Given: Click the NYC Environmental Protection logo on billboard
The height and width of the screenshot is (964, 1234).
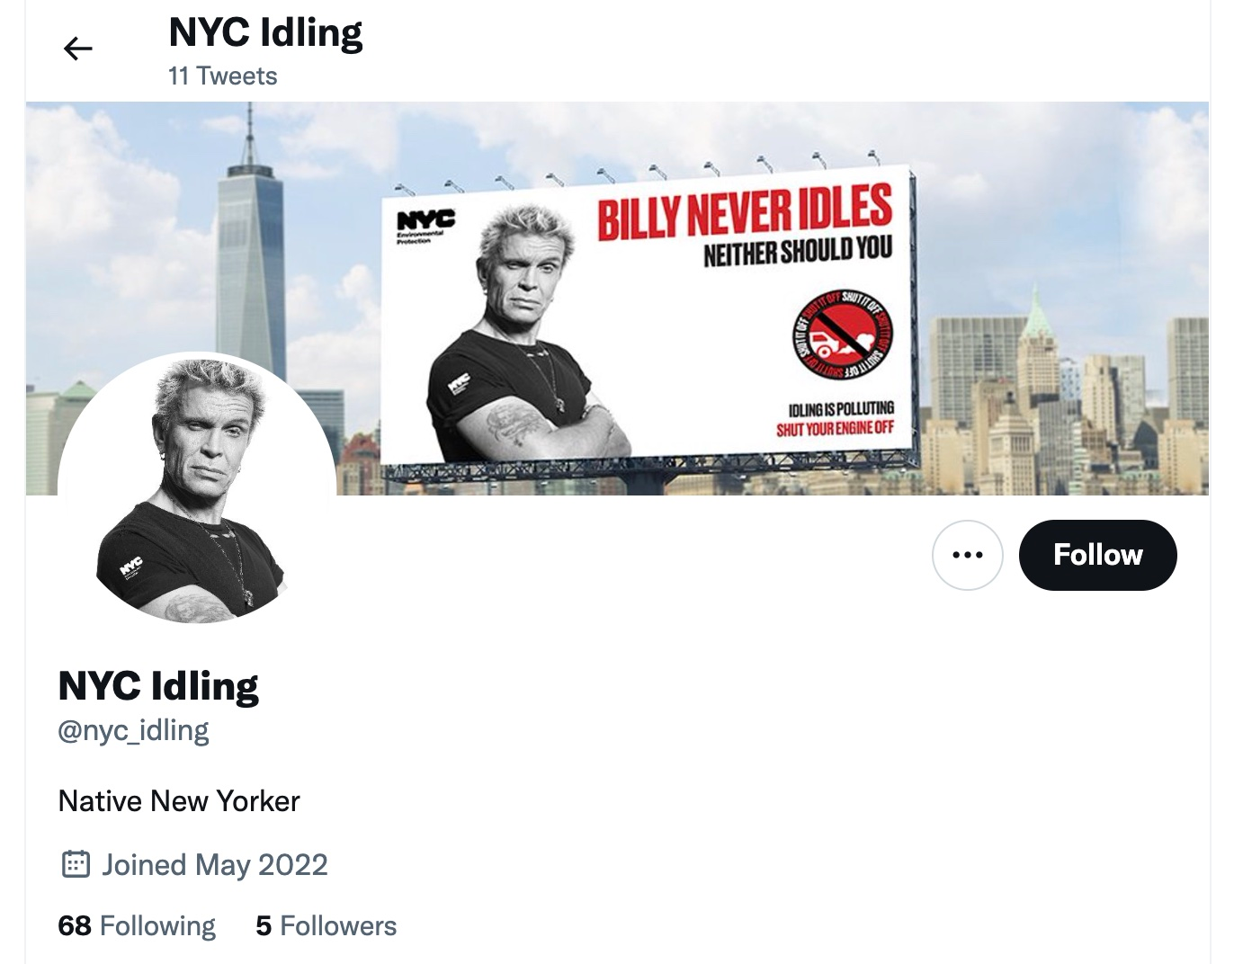Looking at the screenshot, I should coord(425,225).
